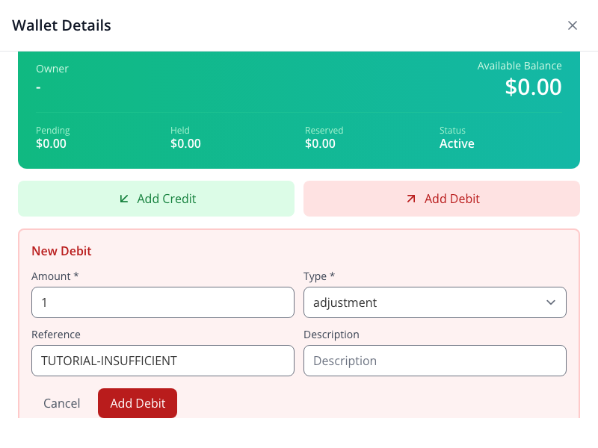Click the Available Balance amount $0.00

click(x=533, y=87)
